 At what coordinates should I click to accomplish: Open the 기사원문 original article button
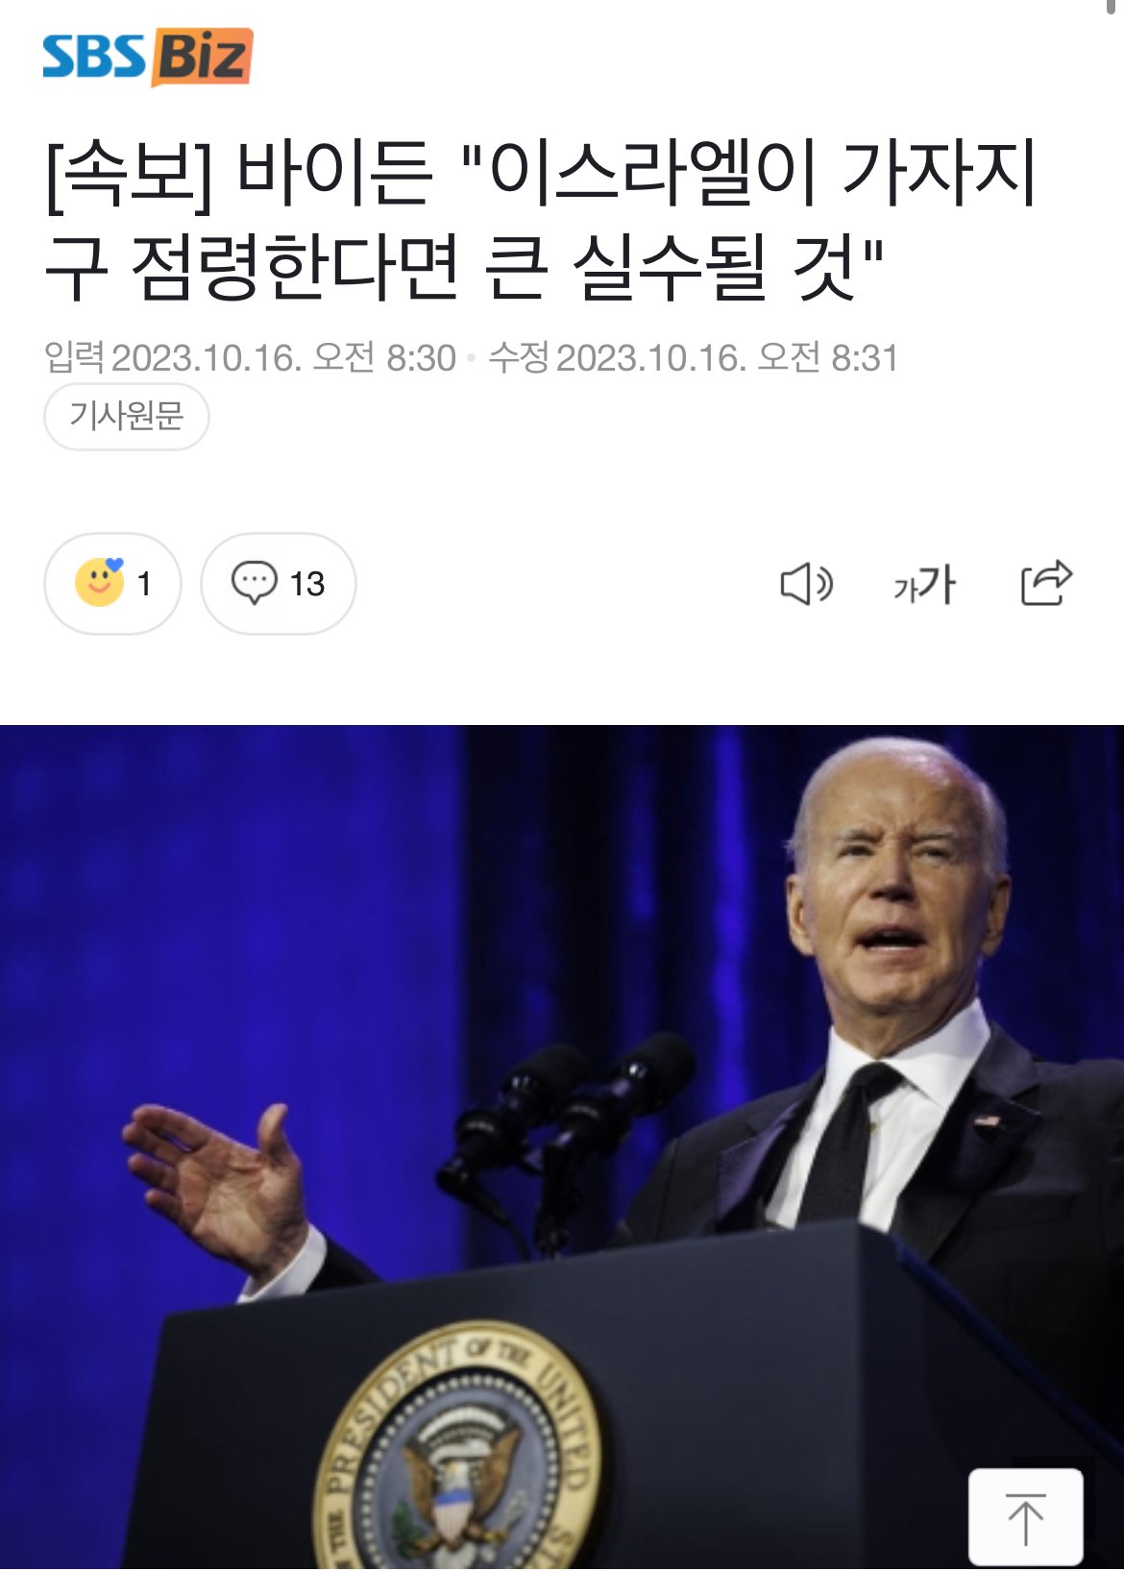(x=126, y=416)
